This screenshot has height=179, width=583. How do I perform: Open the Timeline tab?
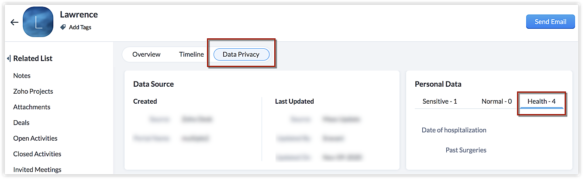pos(191,54)
